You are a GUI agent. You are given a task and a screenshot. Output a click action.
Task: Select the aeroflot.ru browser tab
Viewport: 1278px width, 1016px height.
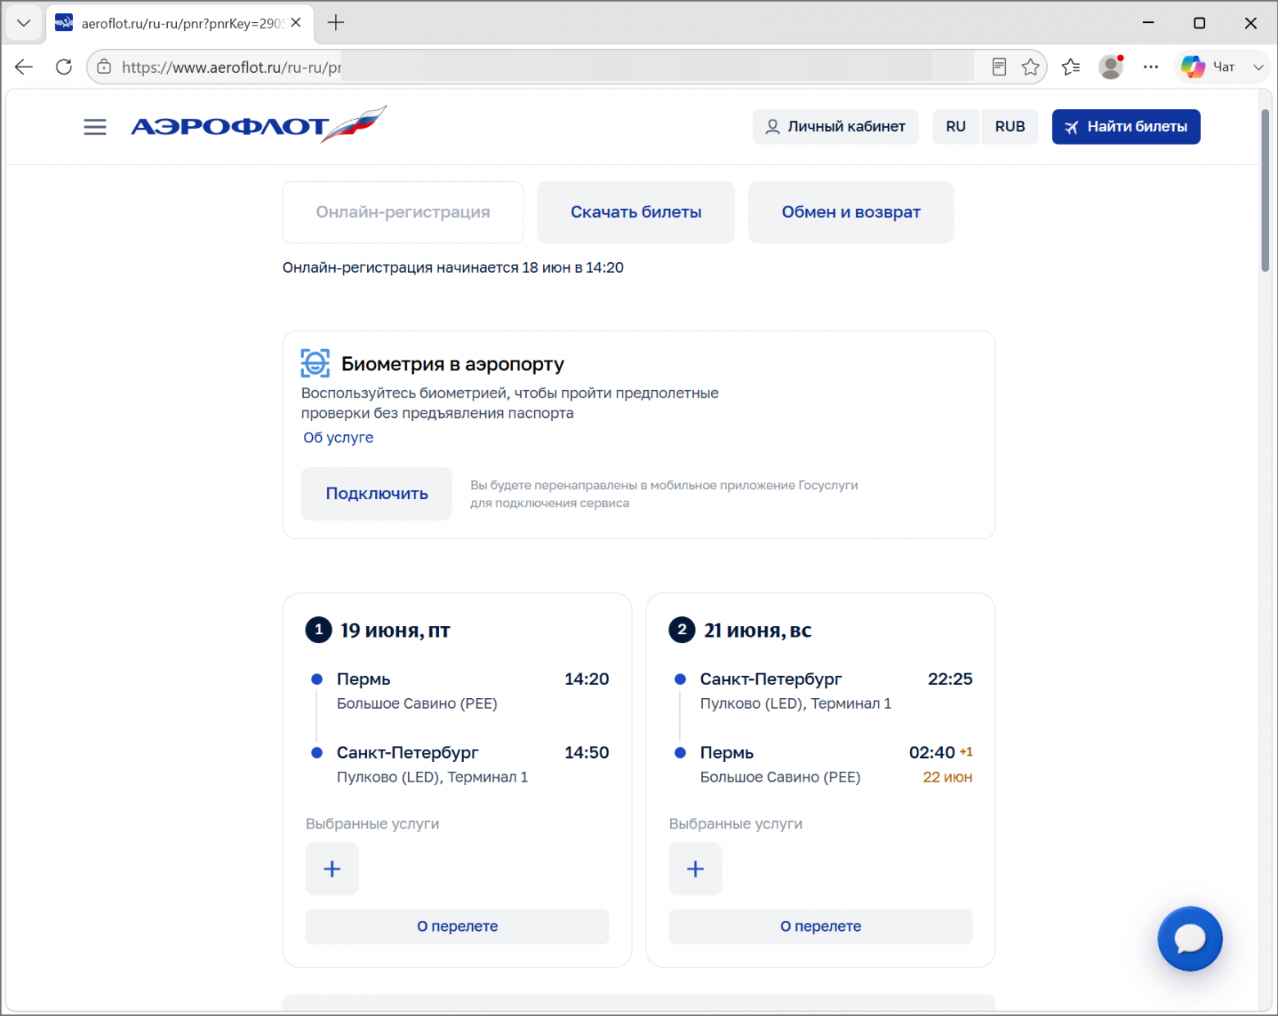tap(179, 24)
